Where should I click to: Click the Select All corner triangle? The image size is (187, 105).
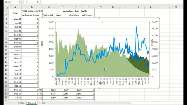tap(7, 8)
